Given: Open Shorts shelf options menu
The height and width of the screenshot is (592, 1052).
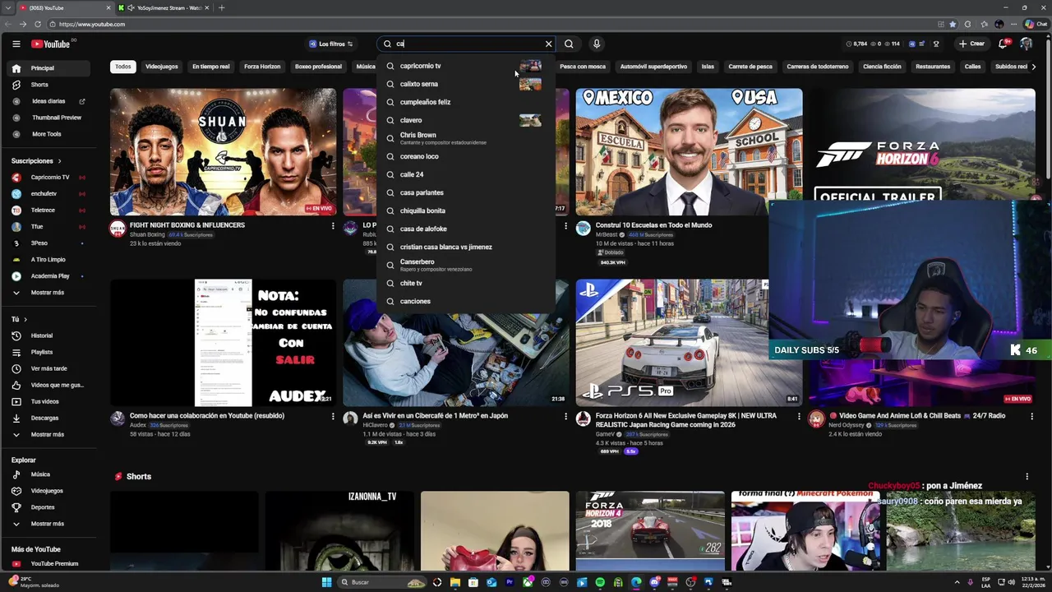Looking at the screenshot, I should [1027, 476].
